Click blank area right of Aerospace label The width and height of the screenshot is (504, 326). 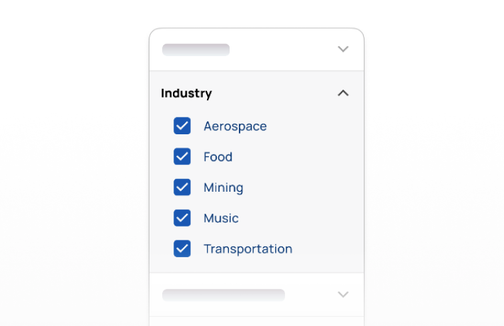(314, 126)
